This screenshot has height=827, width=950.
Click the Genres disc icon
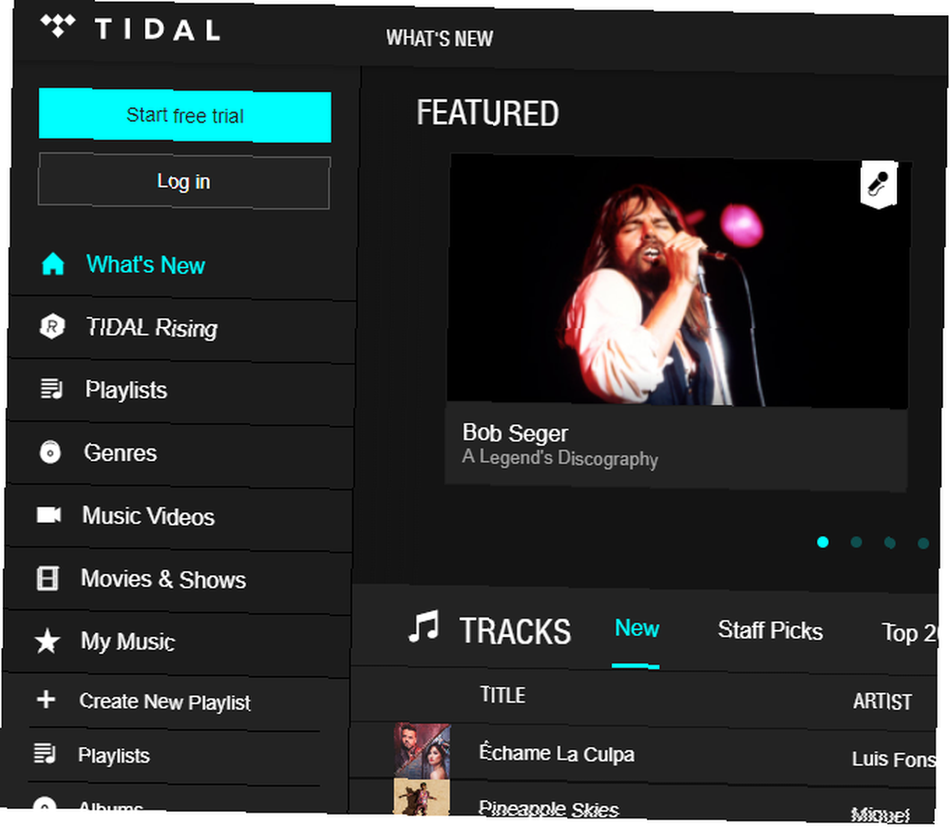pos(49,452)
